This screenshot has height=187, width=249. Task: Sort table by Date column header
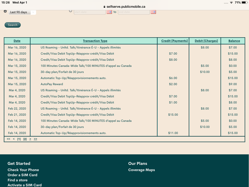pos(17,41)
